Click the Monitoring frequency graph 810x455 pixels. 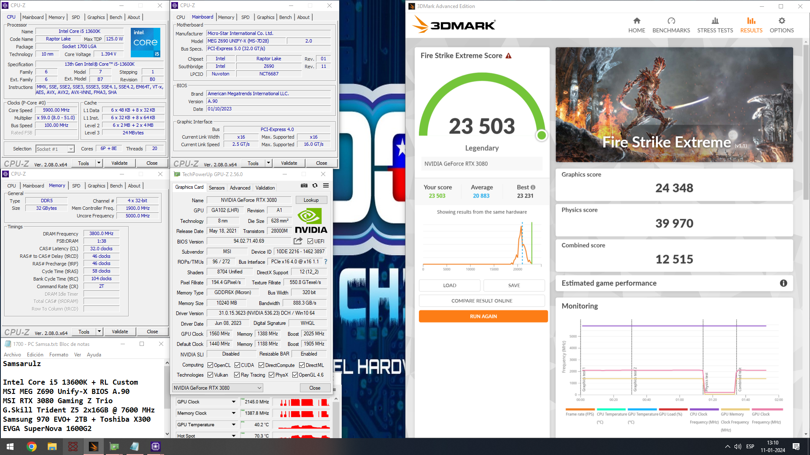pyautogui.click(x=673, y=360)
